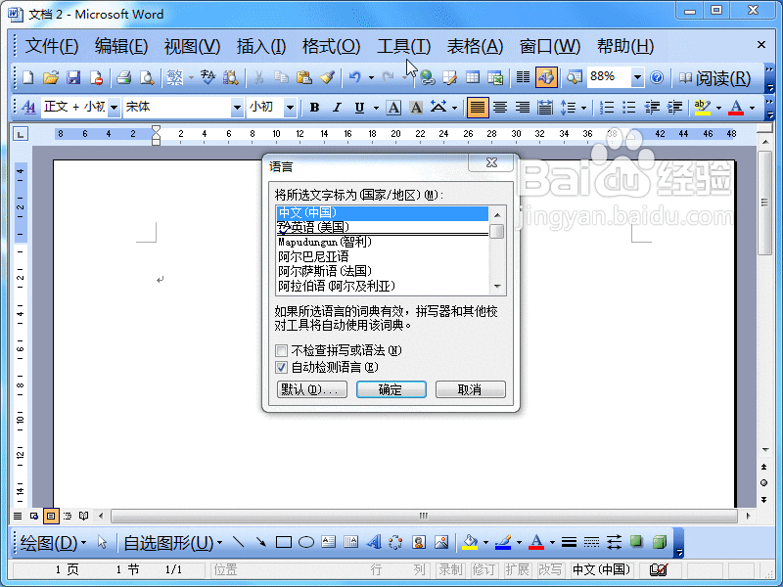Toggle Italic formatting
This screenshot has height=587, width=783.
[x=337, y=108]
